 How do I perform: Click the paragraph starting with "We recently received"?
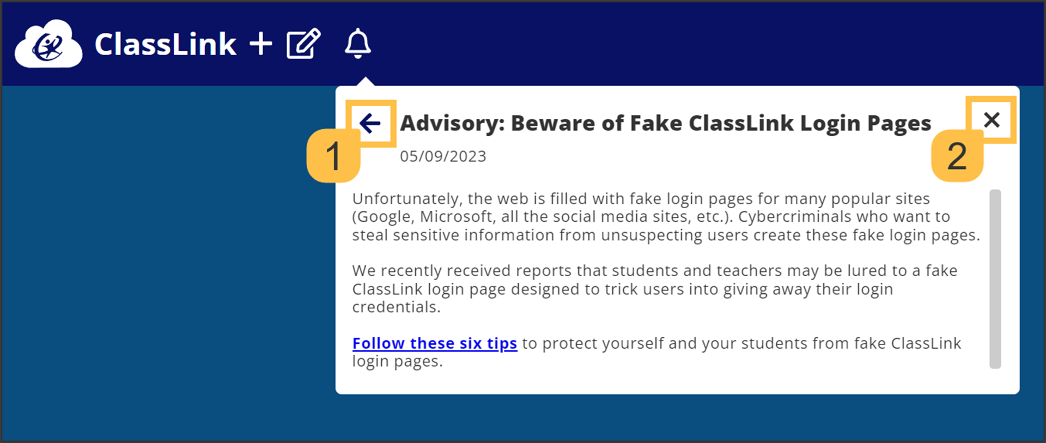(x=654, y=289)
